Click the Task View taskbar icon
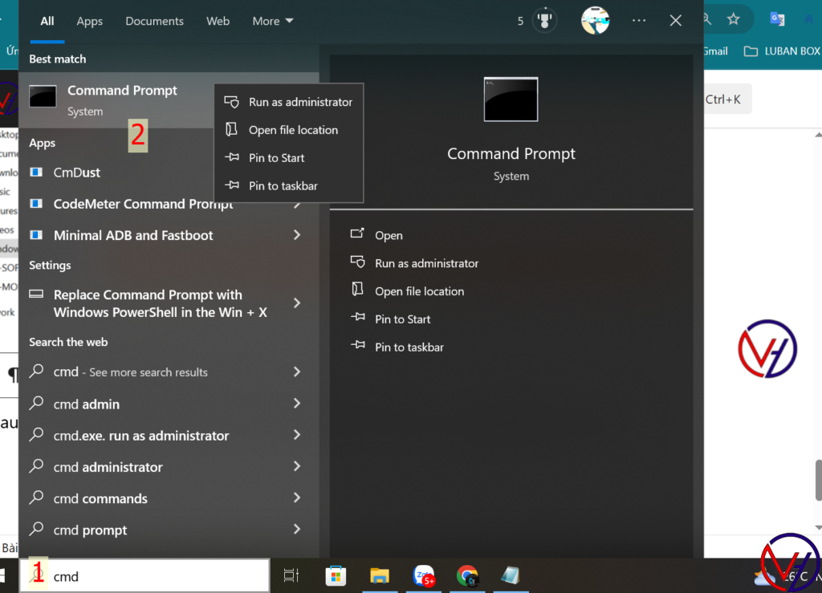This screenshot has width=822, height=593. tap(291, 575)
